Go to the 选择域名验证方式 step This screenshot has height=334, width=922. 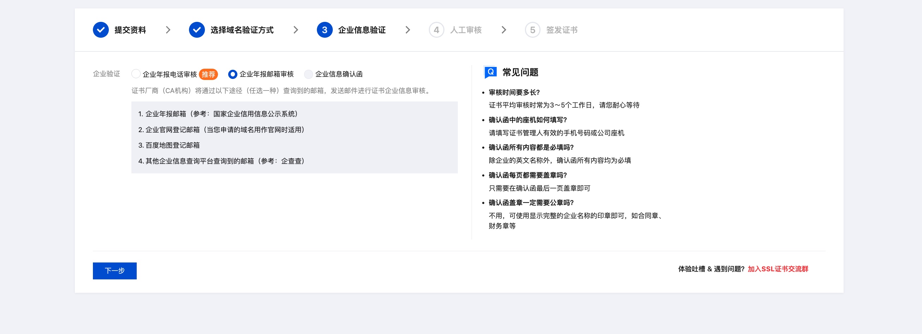click(242, 30)
